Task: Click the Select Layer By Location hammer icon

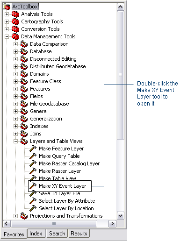Action: pyautogui.click(x=33, y=208)
